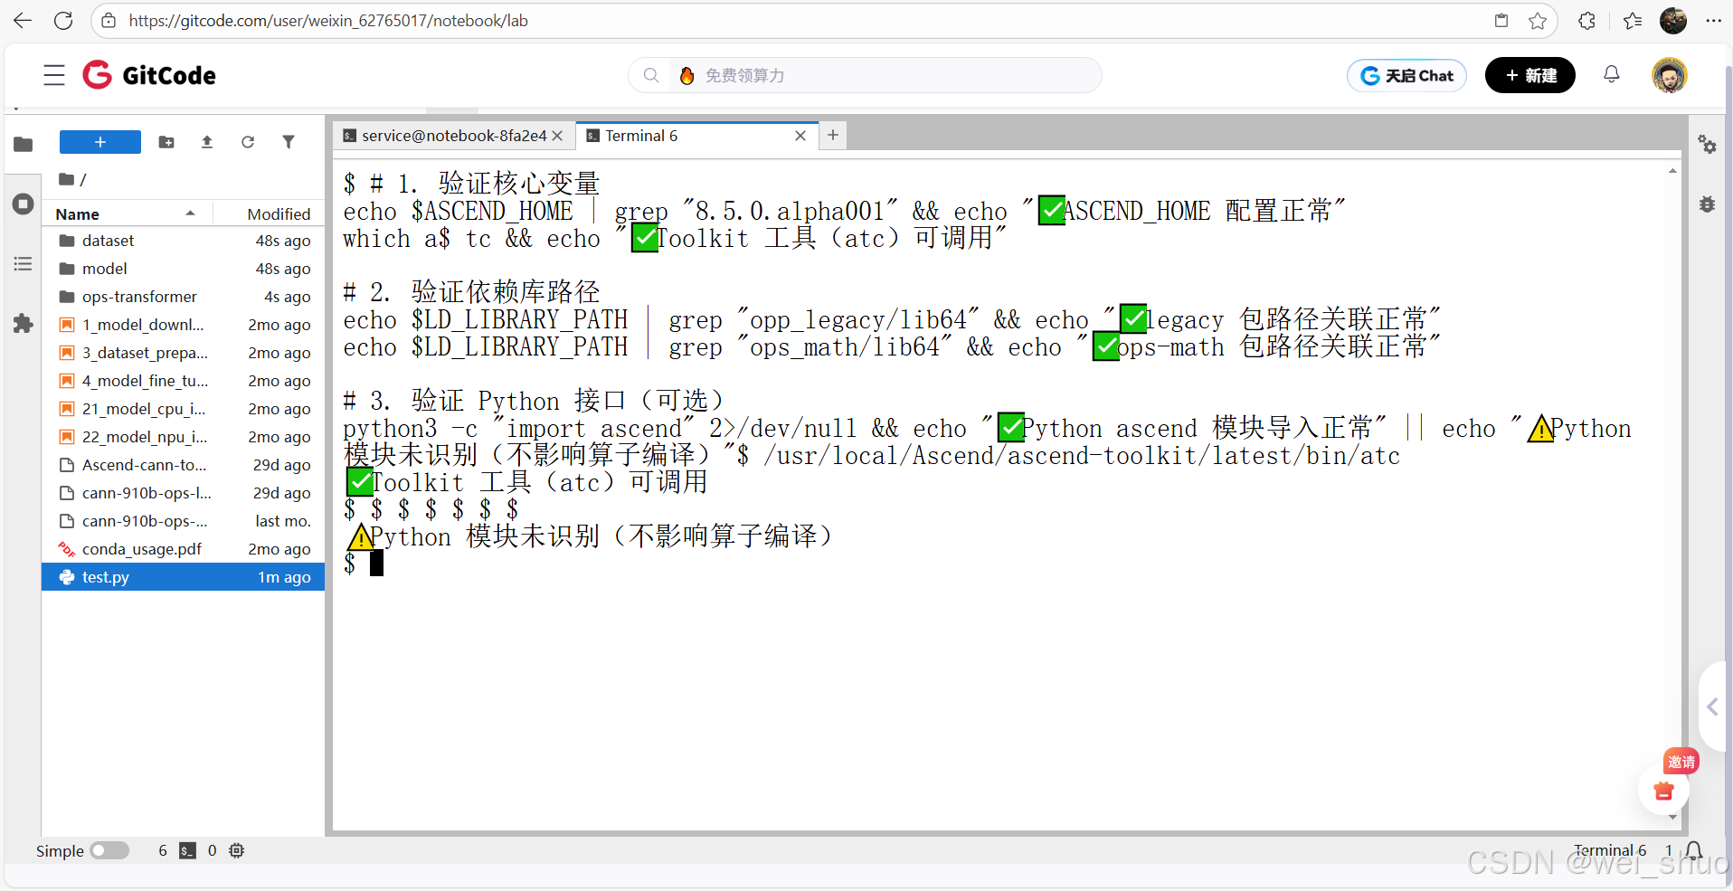Open the debugger bug icon in right sidebar
Viewport: 1733px width, 891px height.
pyautogui.click(x=1707, y=204)
